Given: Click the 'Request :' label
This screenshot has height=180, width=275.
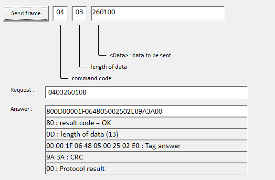Looking at the screenshot, I should coord(22,90).
